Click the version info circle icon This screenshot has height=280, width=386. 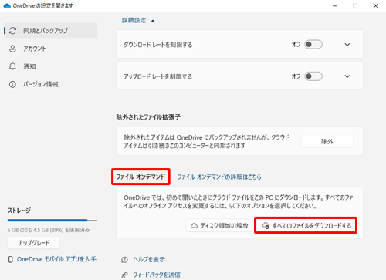[12, 84]
